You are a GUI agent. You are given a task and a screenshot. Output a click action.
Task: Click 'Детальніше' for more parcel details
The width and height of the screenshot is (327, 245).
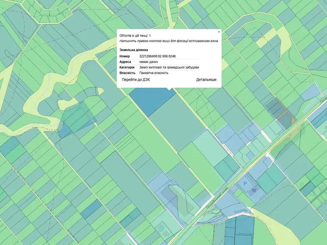click(206, 80)
